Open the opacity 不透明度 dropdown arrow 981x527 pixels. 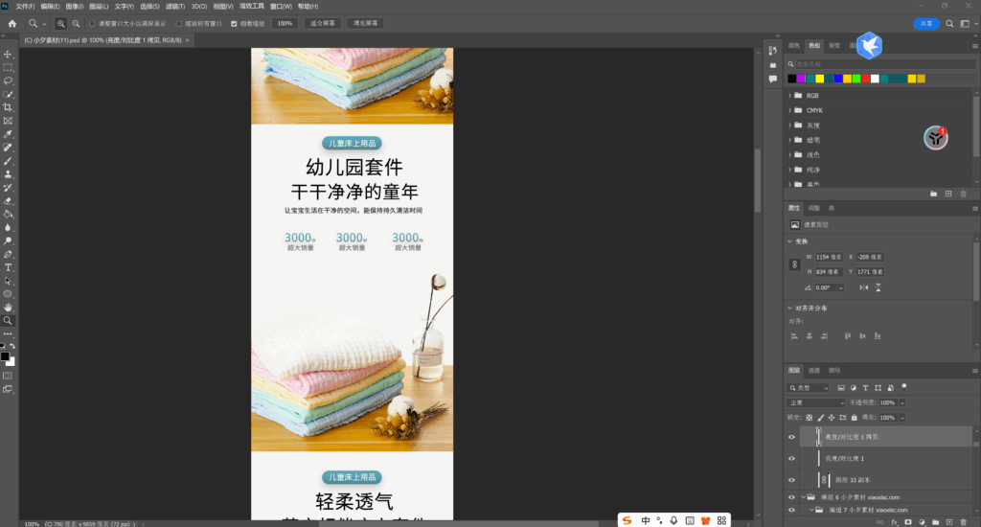(902, 403)
